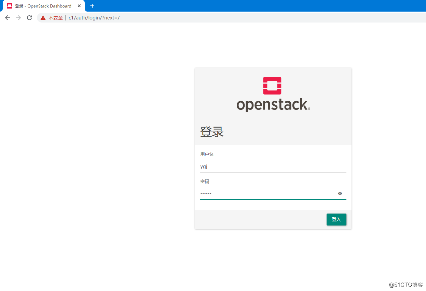Screen dimensions: 426x291
Task: Click the openstack wordmark text
Action: tap(273, 105)
